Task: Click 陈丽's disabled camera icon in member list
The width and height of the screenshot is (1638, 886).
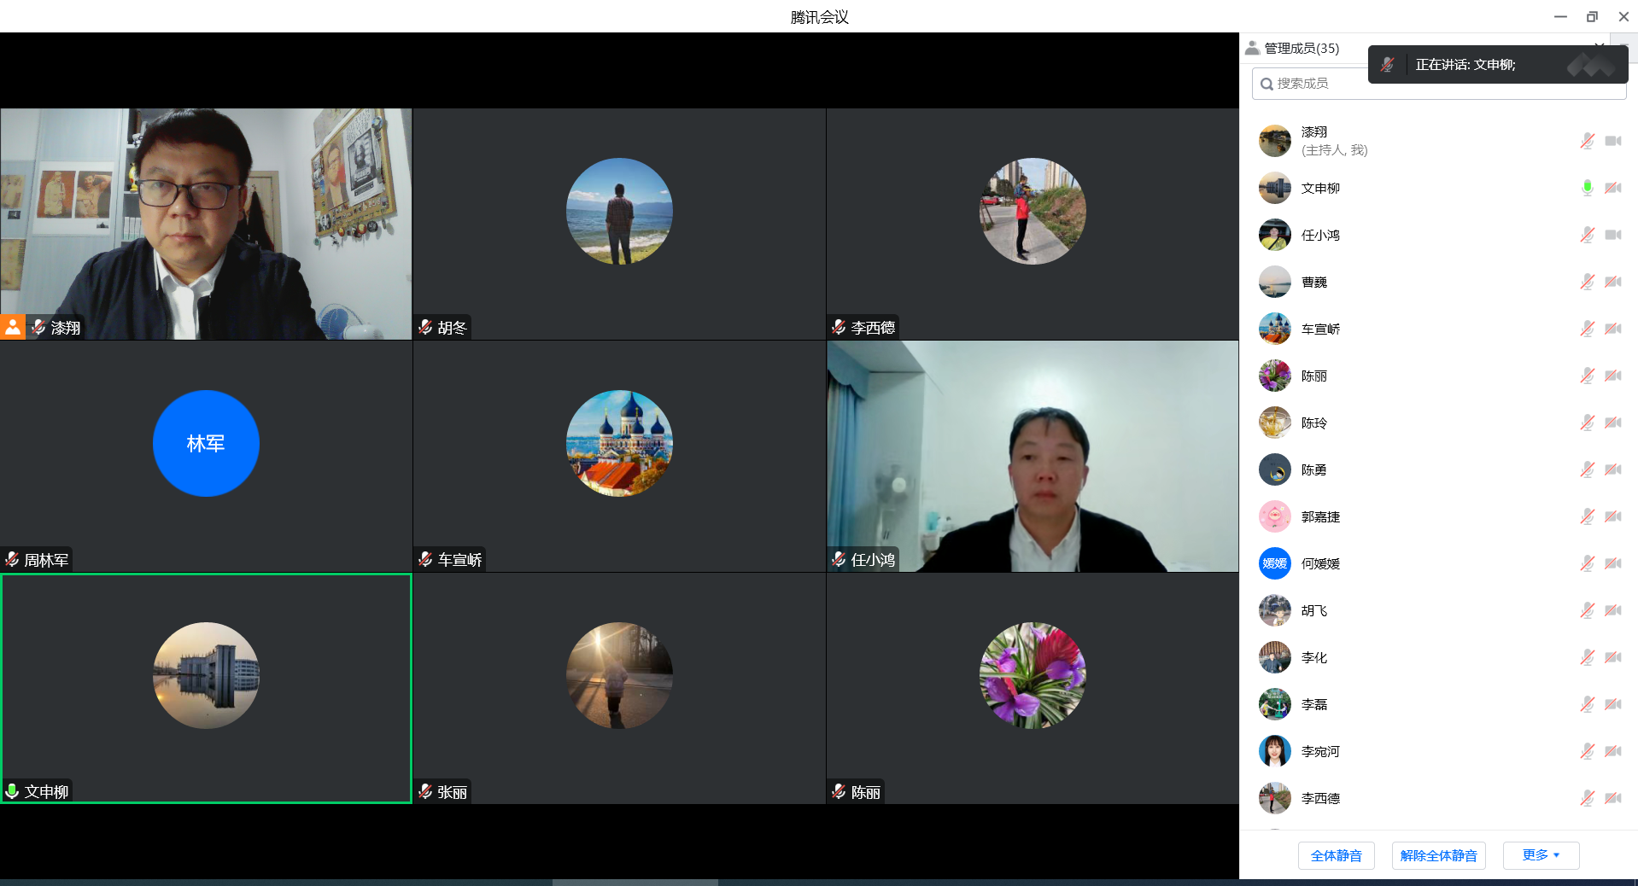Action: coord(1612,376)
